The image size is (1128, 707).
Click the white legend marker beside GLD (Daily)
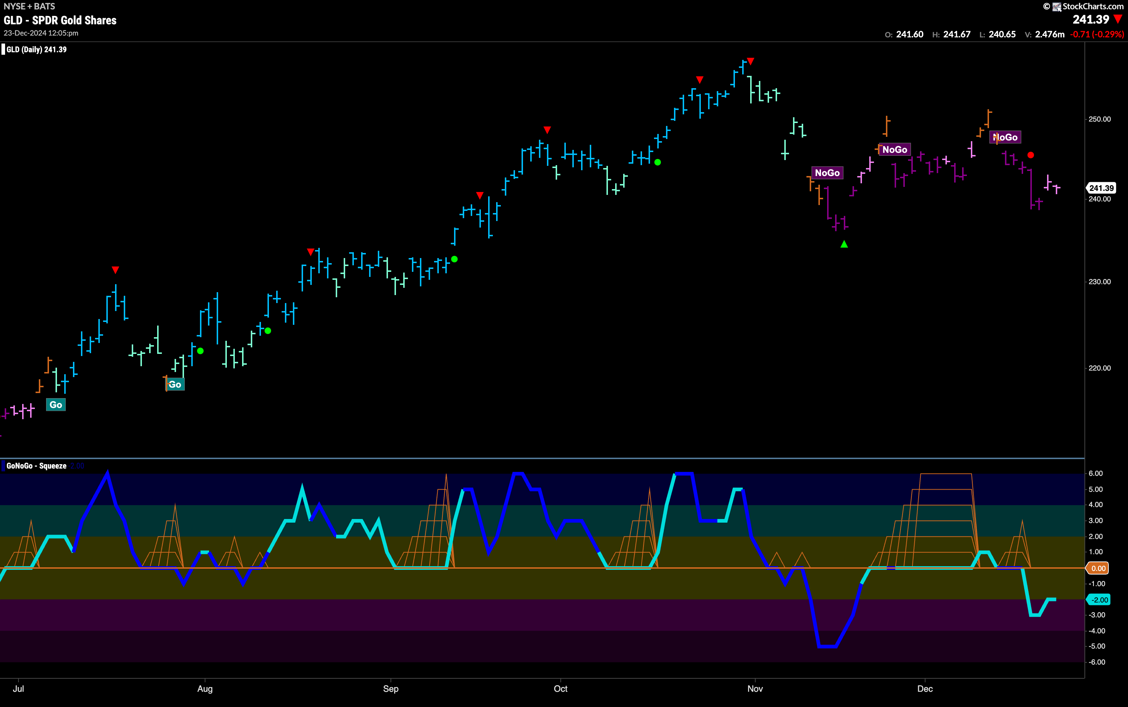click(3, 49)
